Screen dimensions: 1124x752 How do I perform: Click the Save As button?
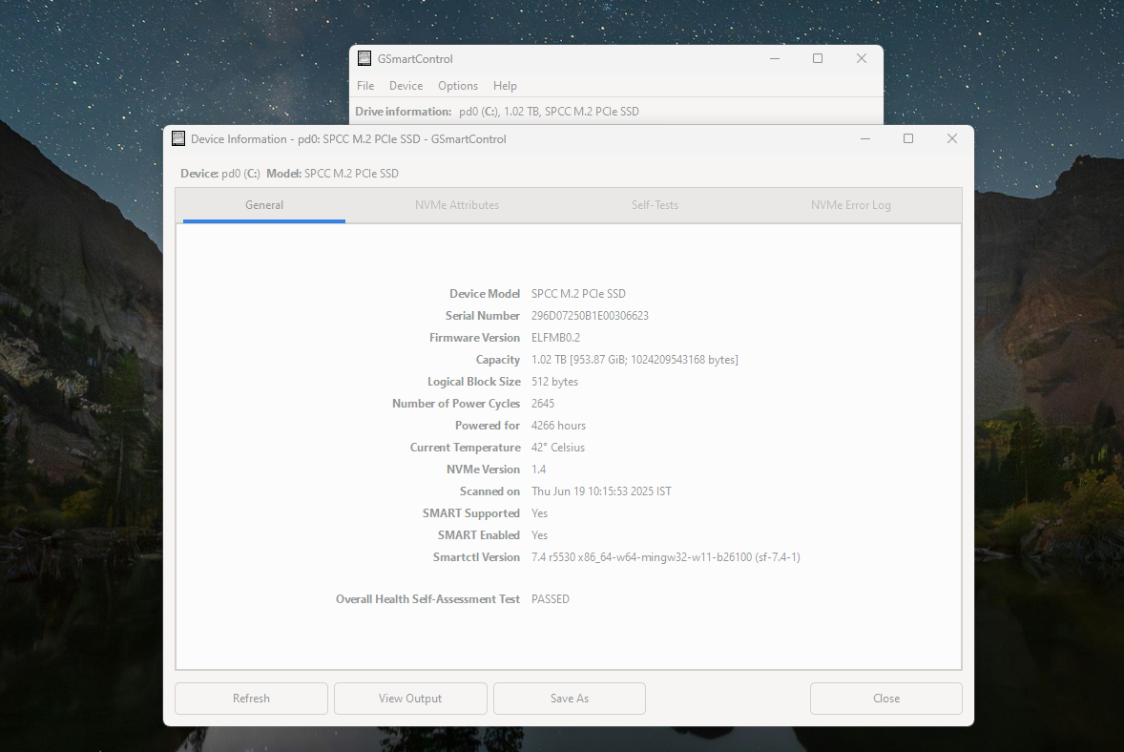[x=570, y=699]
